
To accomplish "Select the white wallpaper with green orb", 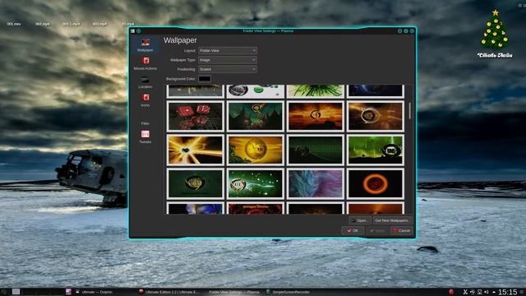I will [x=256, y=91].
